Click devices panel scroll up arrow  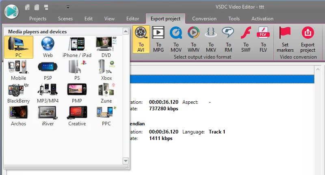pyautogui.click(x=126, y=31)
